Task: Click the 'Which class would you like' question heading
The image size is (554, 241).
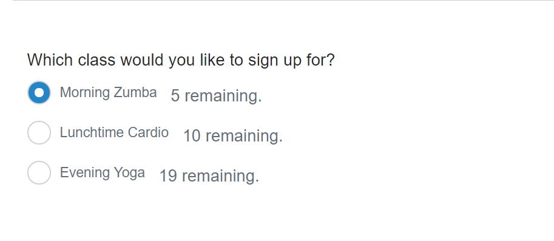Action: 181,60
